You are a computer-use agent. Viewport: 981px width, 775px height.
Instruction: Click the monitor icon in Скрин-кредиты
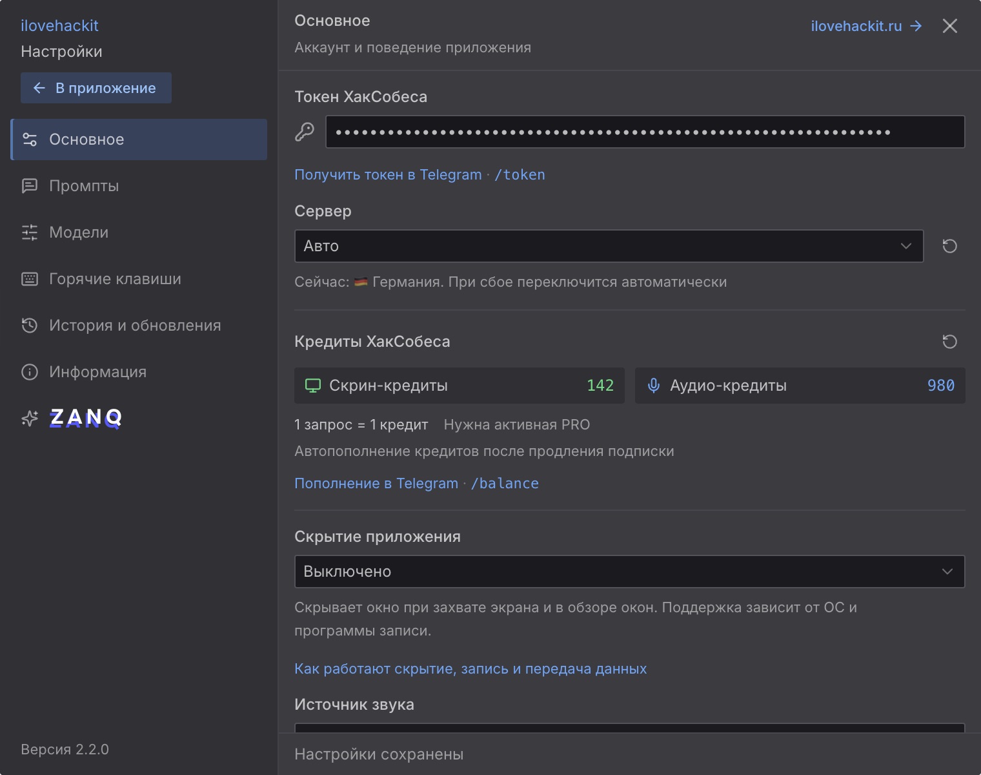(x=313, y=386)
